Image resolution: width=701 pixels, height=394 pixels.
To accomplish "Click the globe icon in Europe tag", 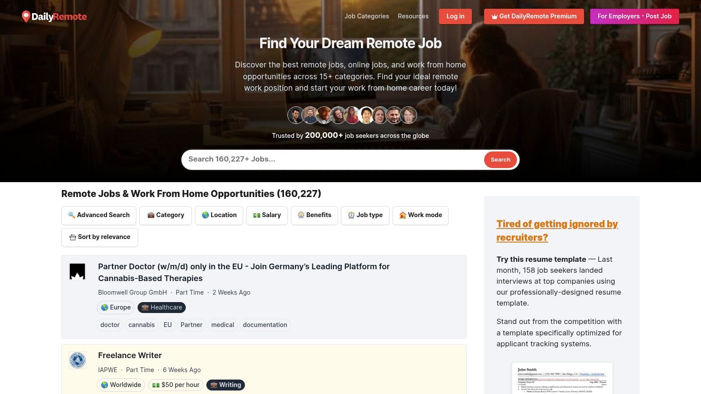I will click(105, 307).
